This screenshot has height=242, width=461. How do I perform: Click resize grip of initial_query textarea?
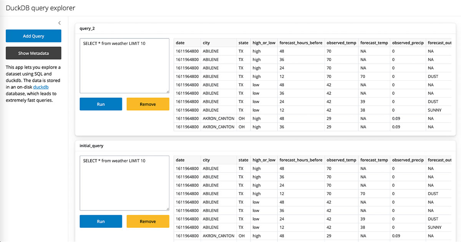click(x=167, y=209)
